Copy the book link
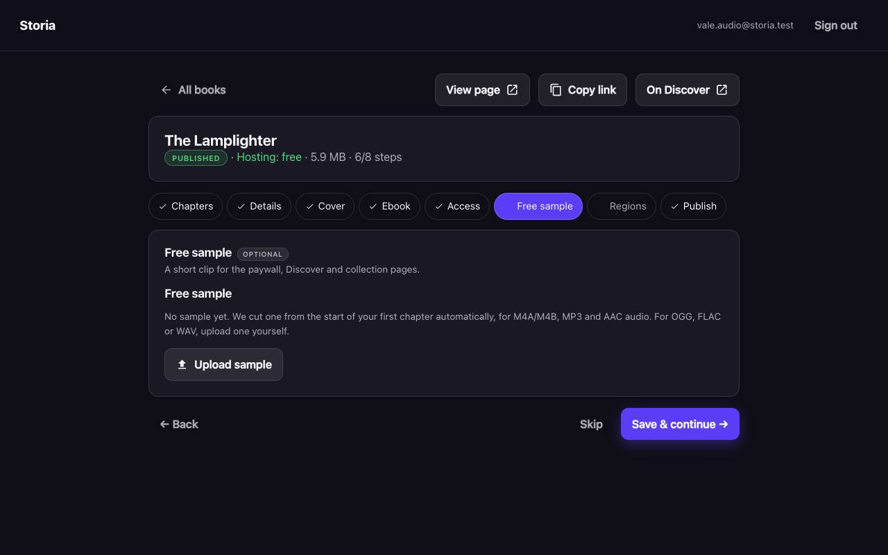The width and height of the screenshot is (888, 555). pos(583,90)
